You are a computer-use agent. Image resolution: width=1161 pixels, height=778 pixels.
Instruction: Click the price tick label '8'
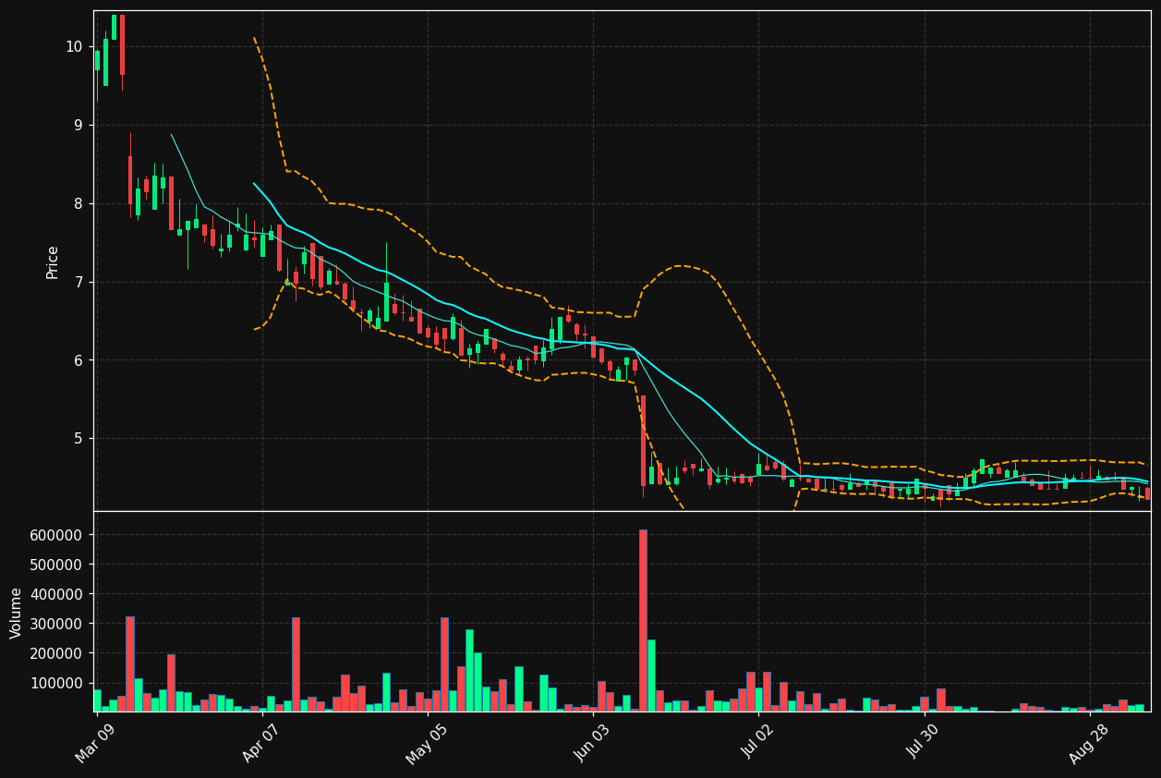(79, 204)
